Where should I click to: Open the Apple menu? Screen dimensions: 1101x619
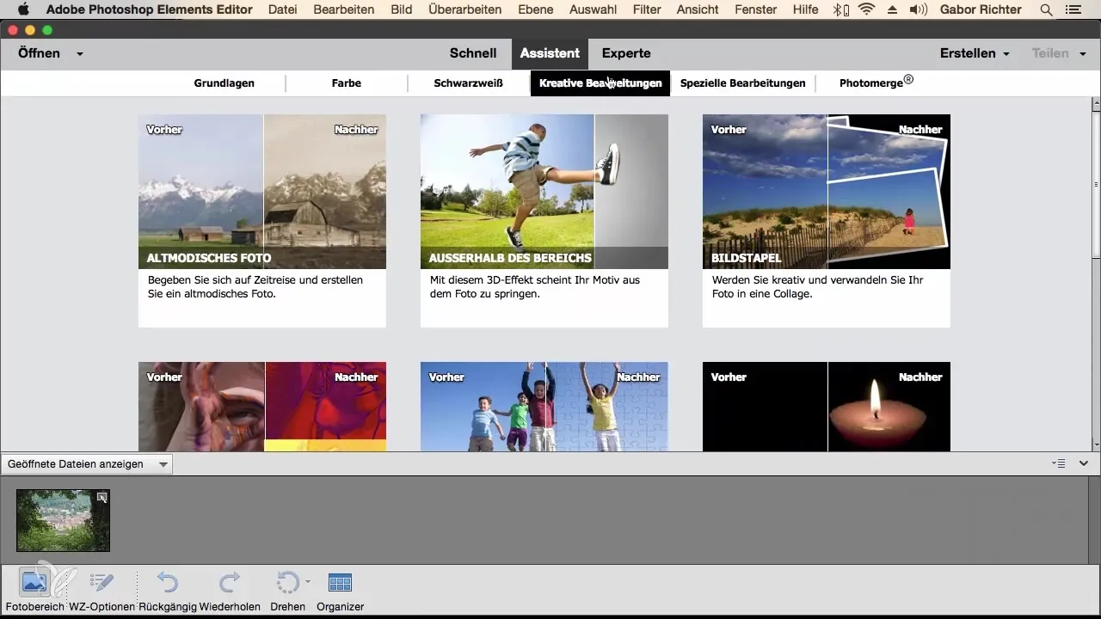23,9
